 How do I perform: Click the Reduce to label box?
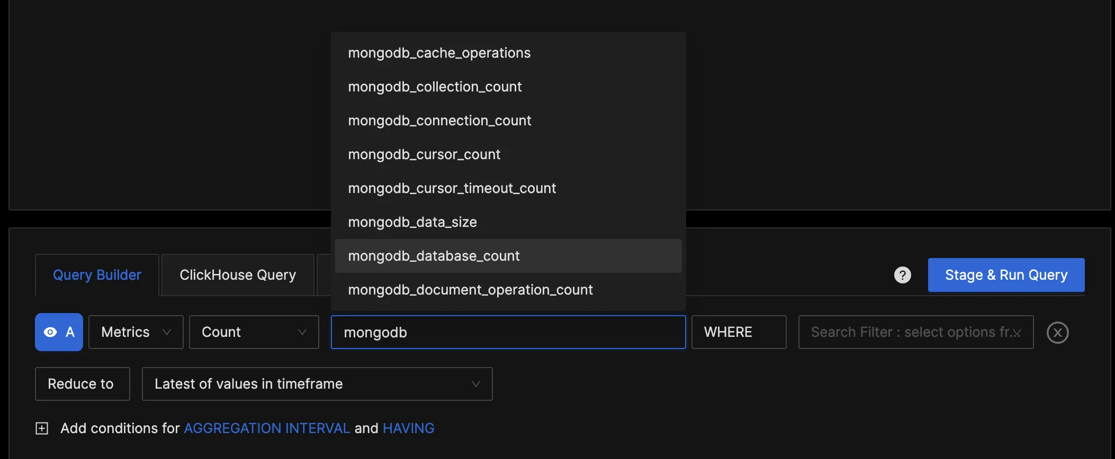click(83, 384)
